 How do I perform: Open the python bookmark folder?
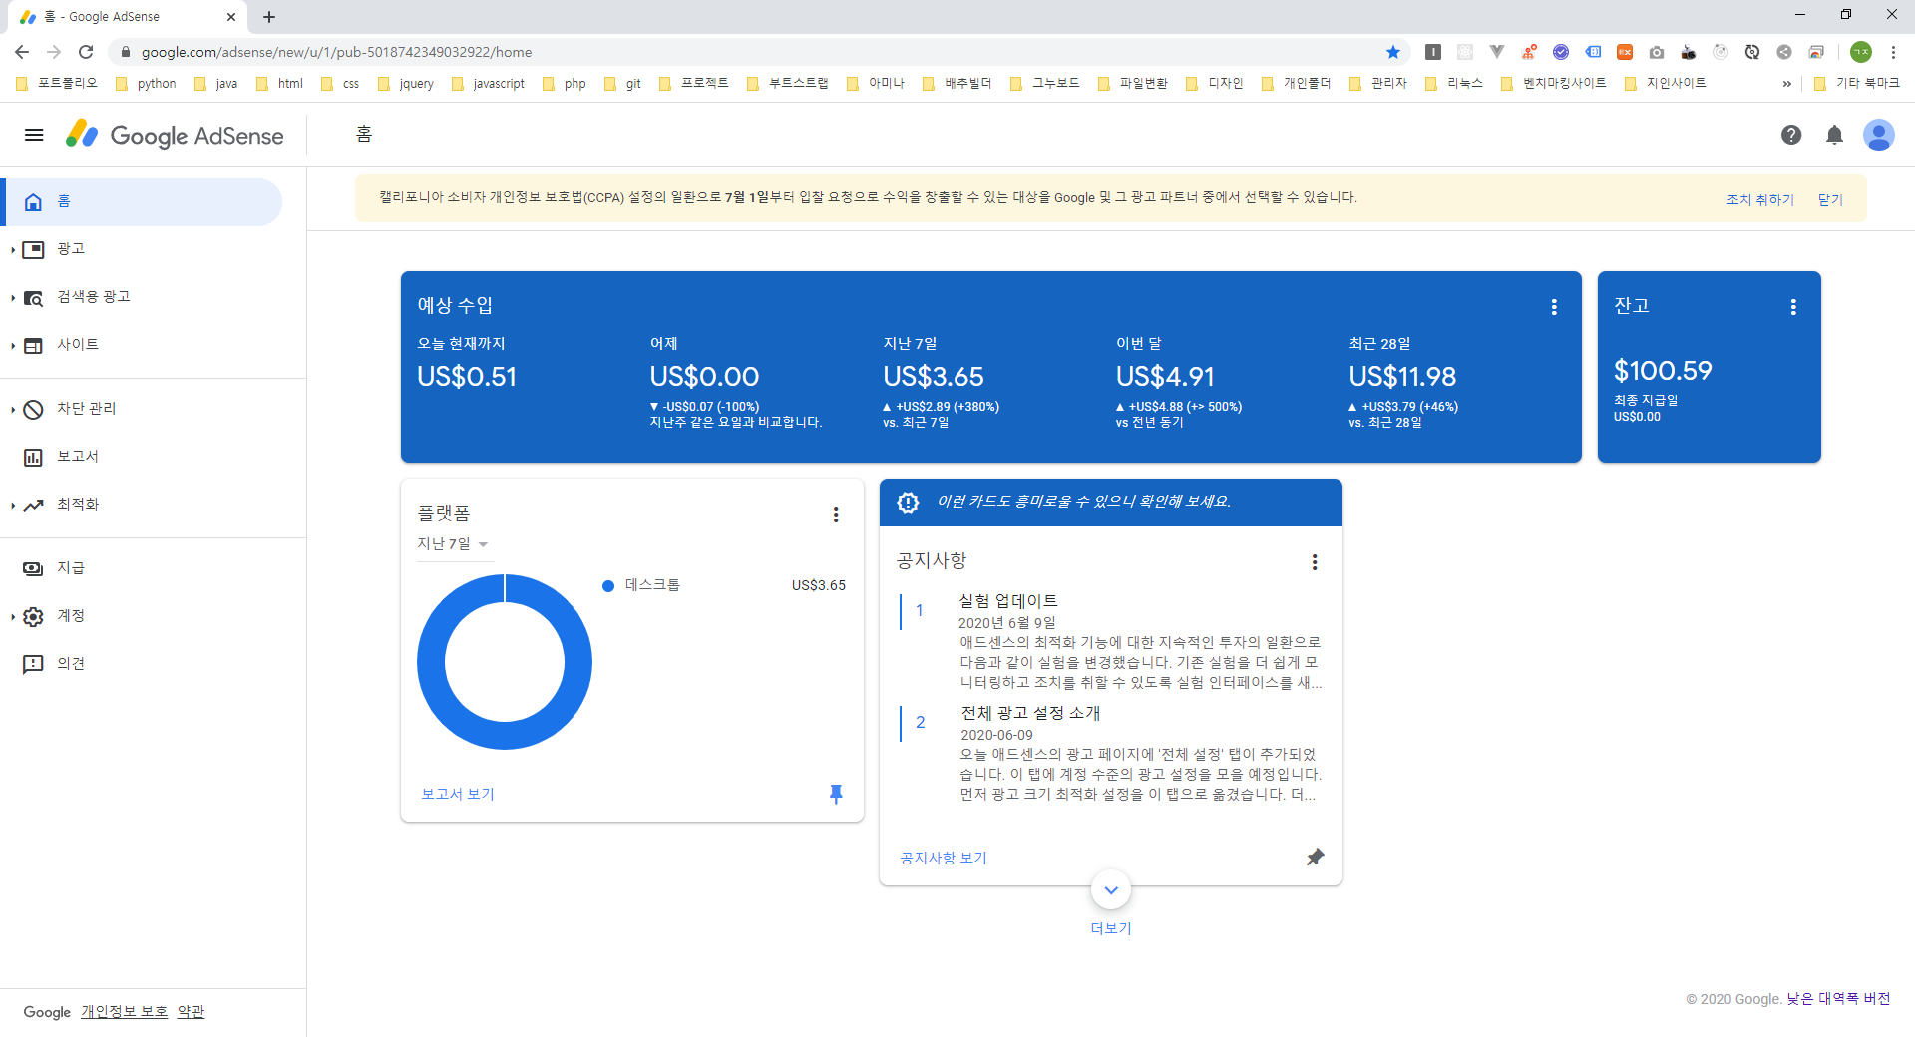pyautogui.click(x=146, y=84)
